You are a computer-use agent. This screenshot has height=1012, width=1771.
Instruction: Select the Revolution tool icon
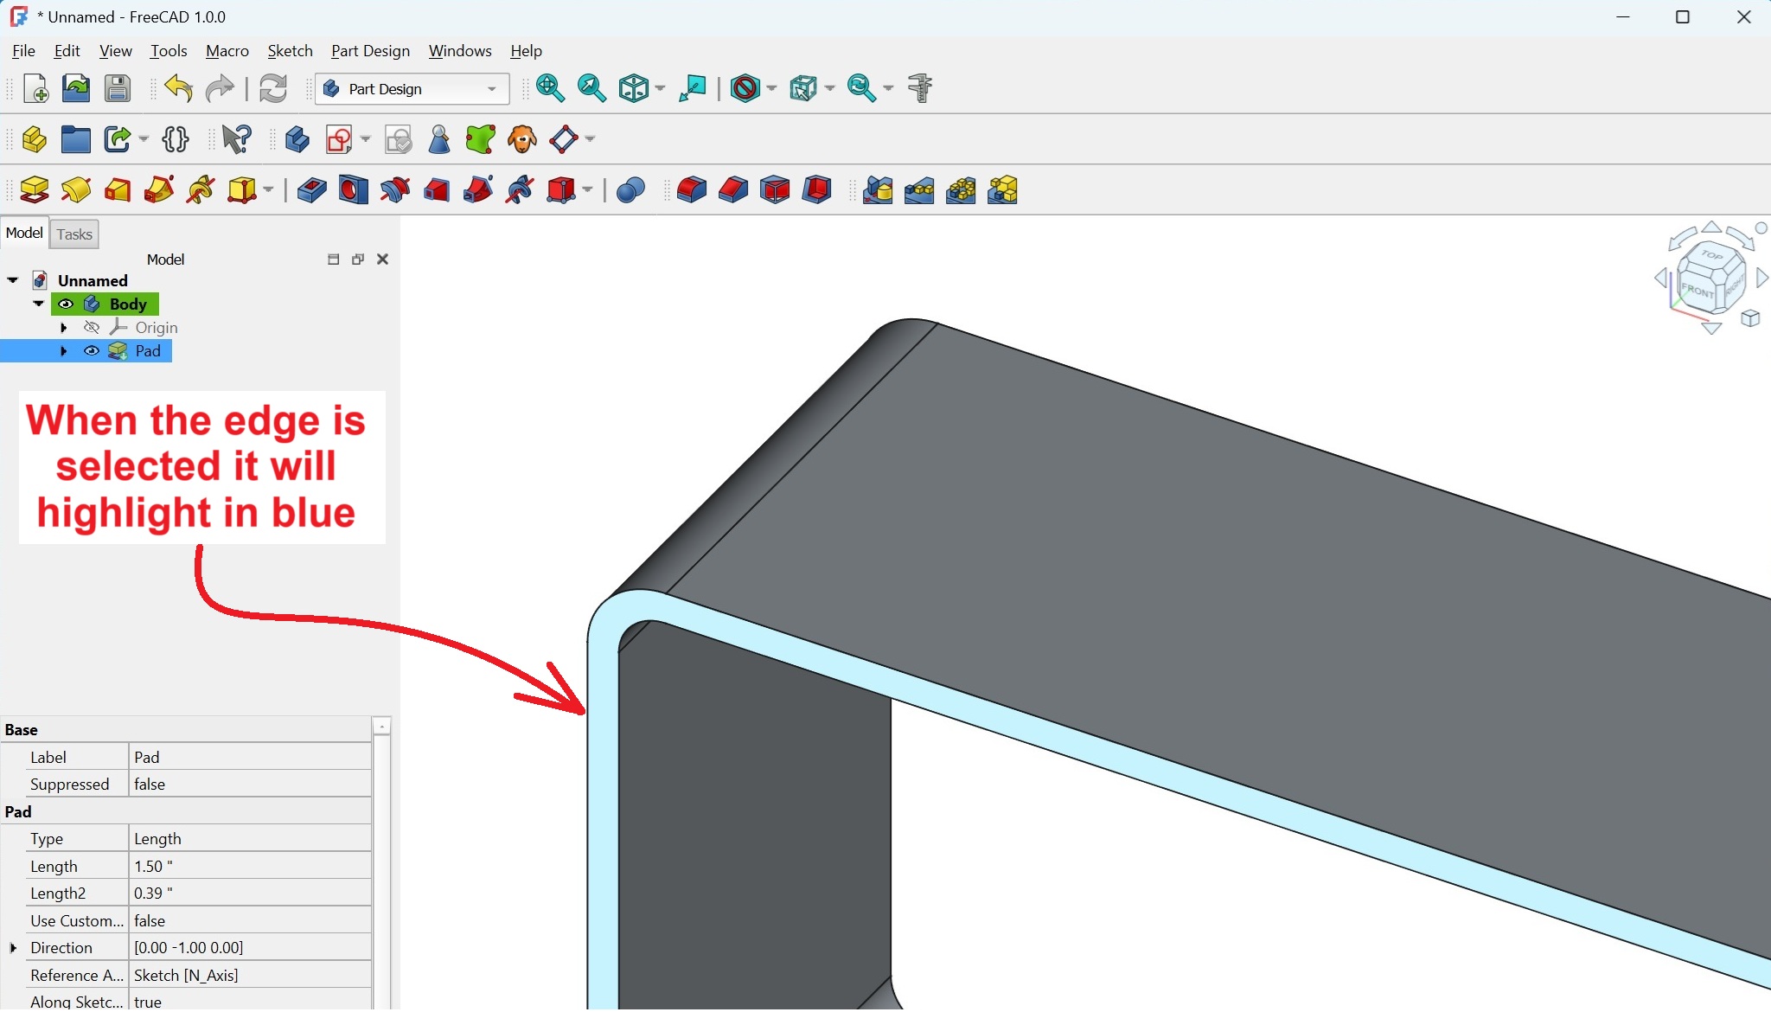[76, 189]
